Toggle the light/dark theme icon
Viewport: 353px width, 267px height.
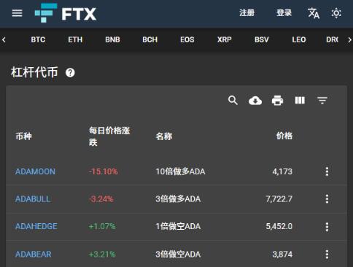(x=336, y=13)
